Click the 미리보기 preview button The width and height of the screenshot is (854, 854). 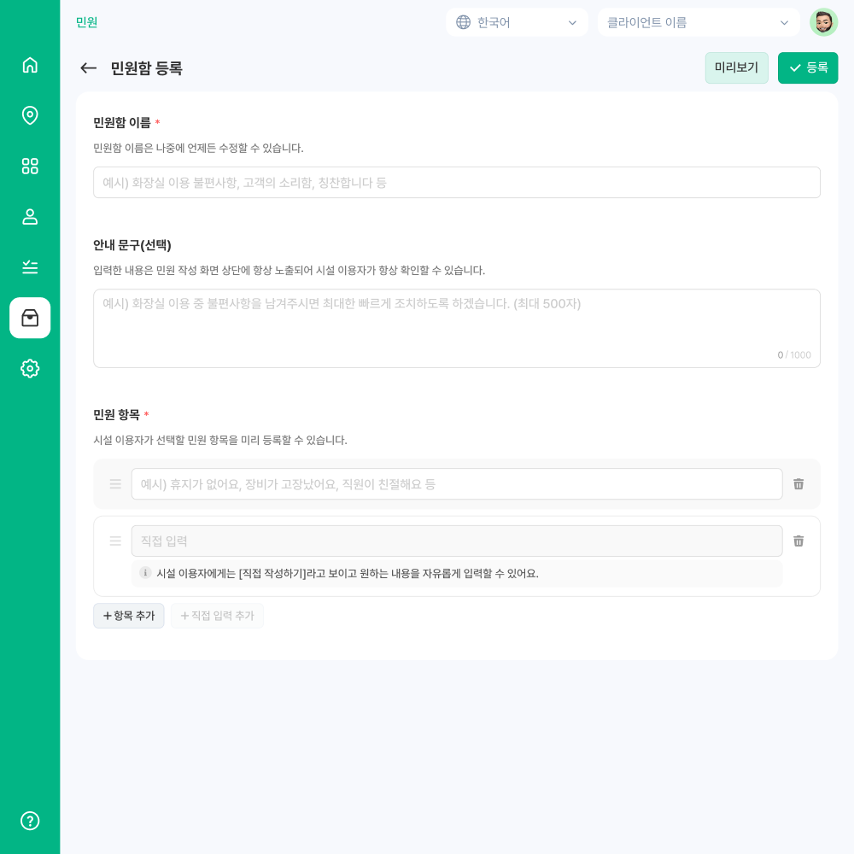736,68
